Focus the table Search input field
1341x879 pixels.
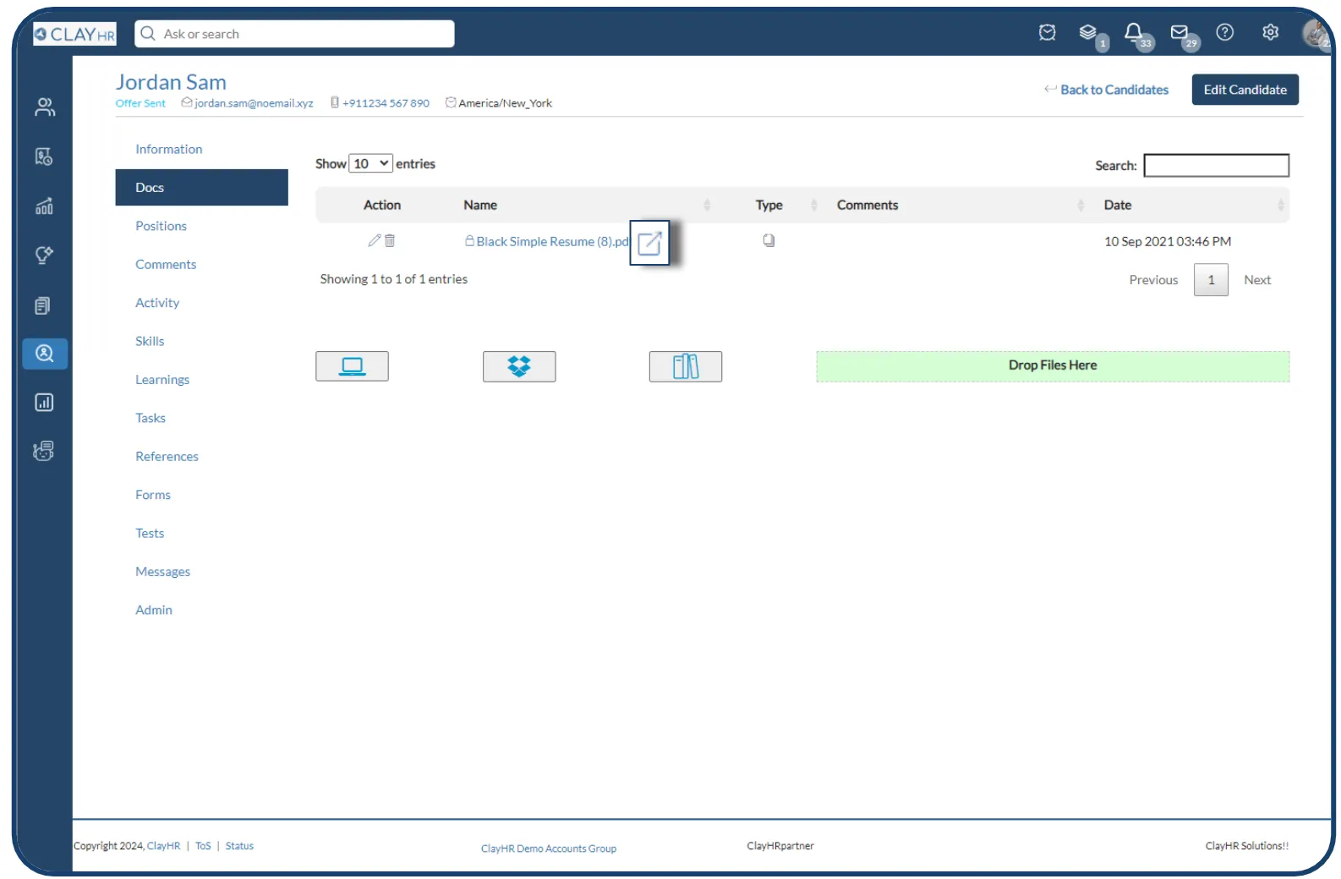point(1216,165)
